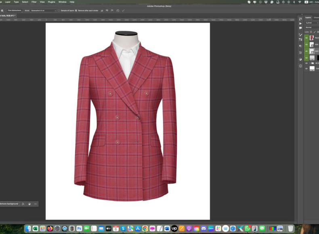Open Firefox from the Dock
319x234 pixels.
(50, 228)
